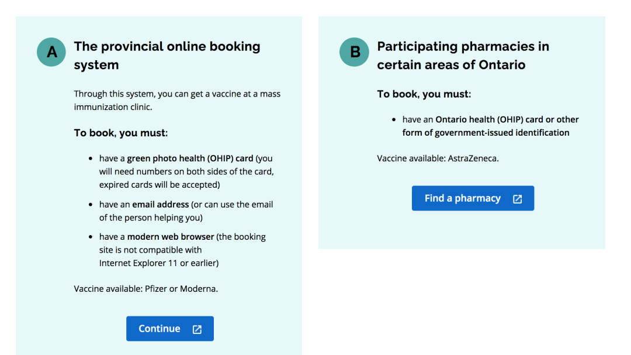Click the bold 'email address' text
Viewport: 631px width, 355px height.
(160, 205)
